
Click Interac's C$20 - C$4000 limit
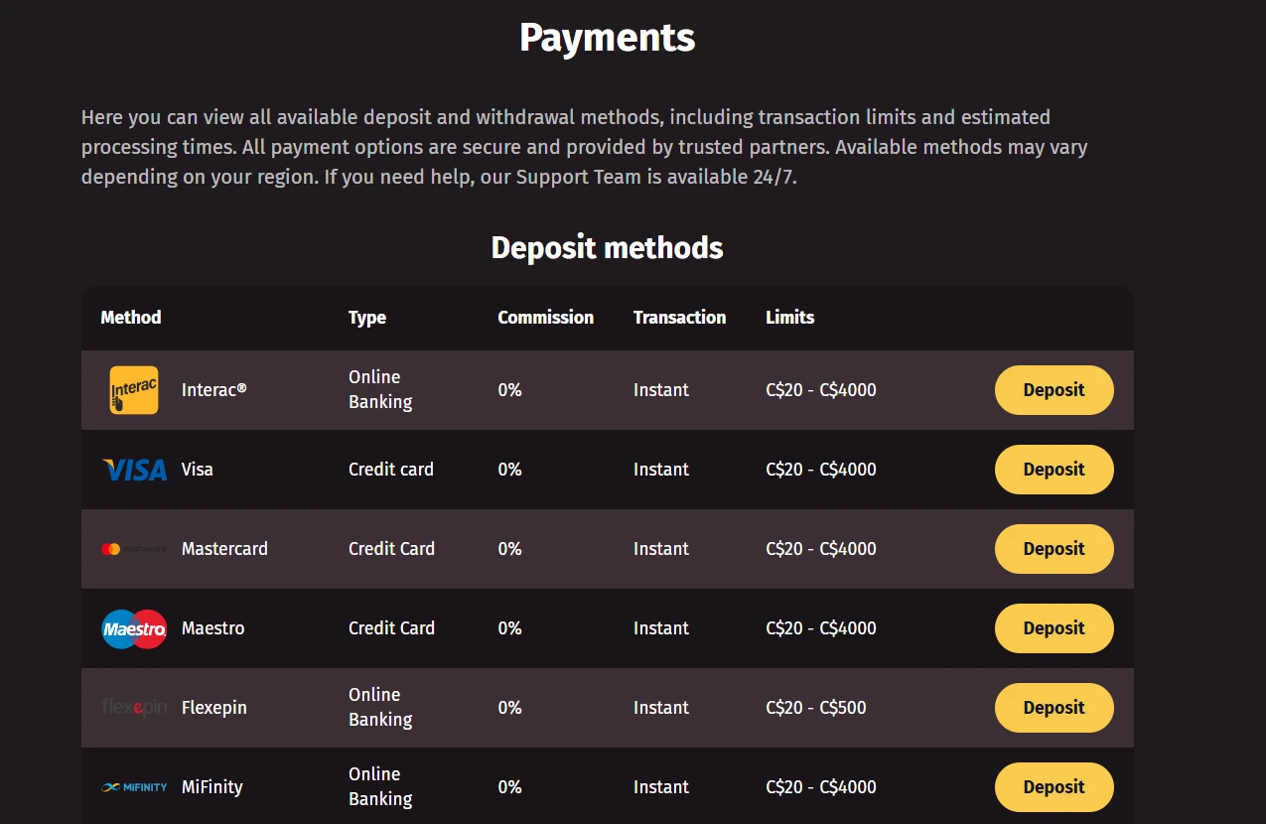pyautogui.click(x=821, y=390)
